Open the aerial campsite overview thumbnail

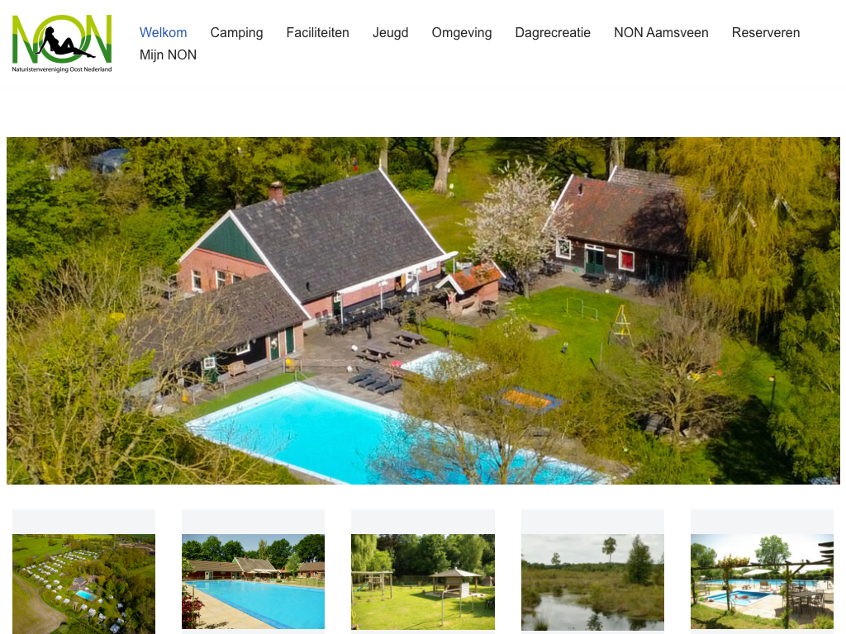tap(83, 584)
